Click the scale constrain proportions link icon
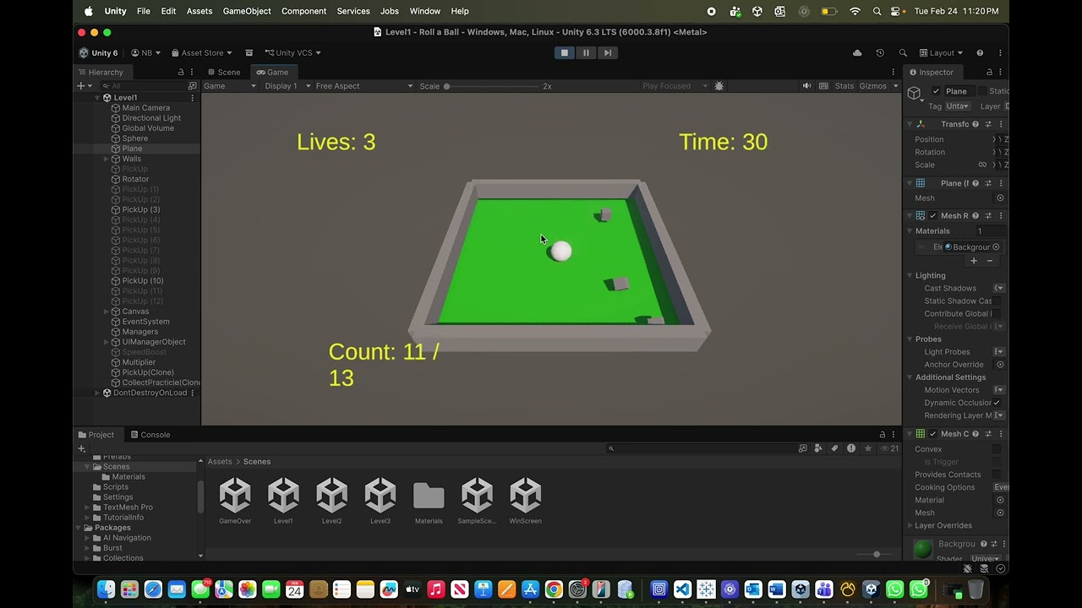The width and height of the screenshot is (1082, 608). point(982,165)
